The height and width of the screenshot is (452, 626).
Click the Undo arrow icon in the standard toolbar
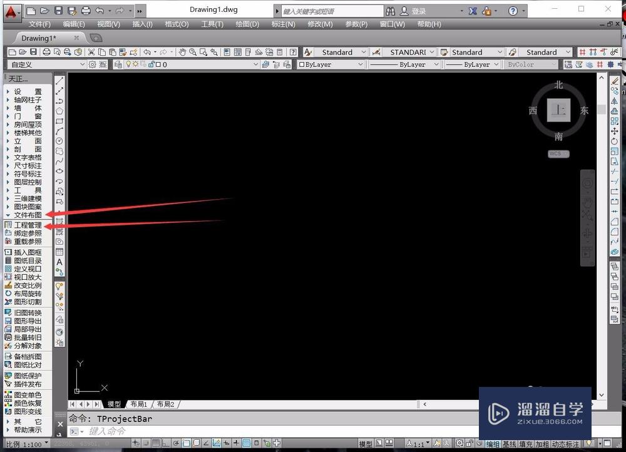(147, 52)
